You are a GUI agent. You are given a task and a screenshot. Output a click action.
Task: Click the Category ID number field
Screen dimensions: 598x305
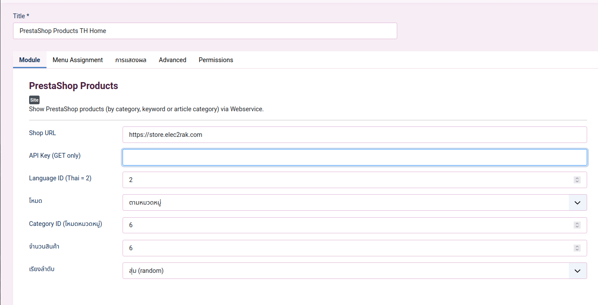coord(355,225)
